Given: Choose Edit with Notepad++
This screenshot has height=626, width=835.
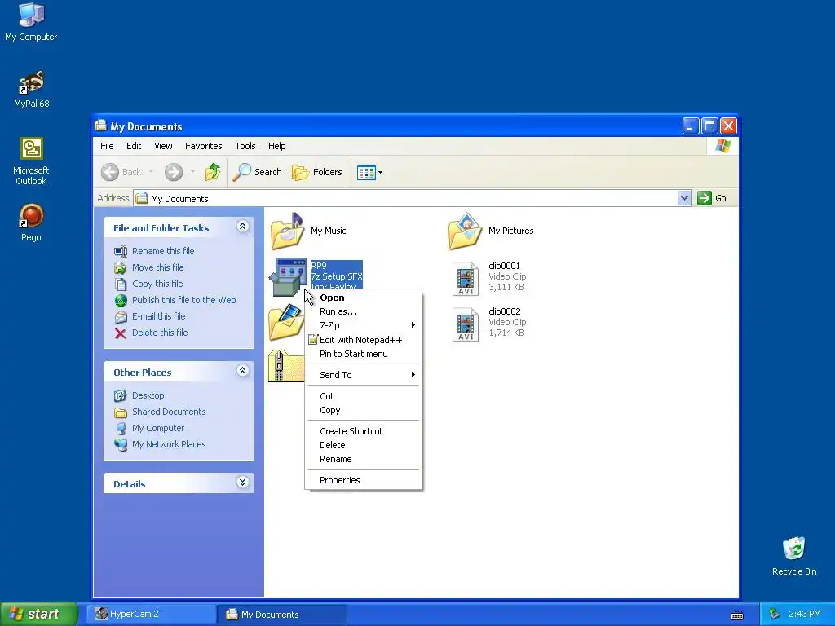Looking at the screenshot, I should point(363,340).
